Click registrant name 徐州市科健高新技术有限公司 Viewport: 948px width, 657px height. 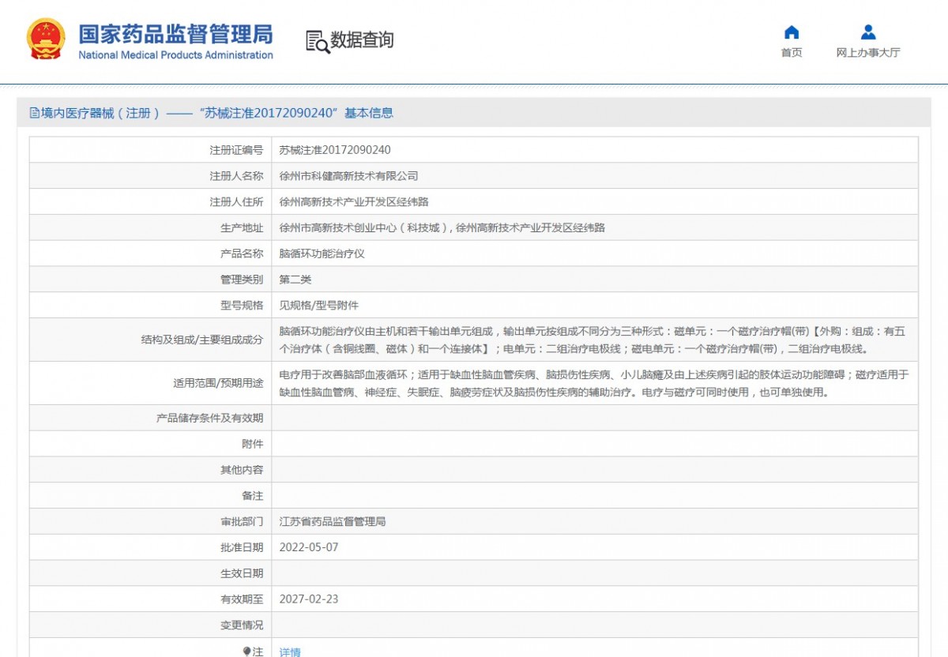click(x=348, y=176)
